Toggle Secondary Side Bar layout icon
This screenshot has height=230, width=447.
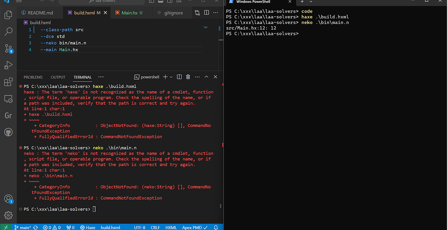(x=170, y=1)
